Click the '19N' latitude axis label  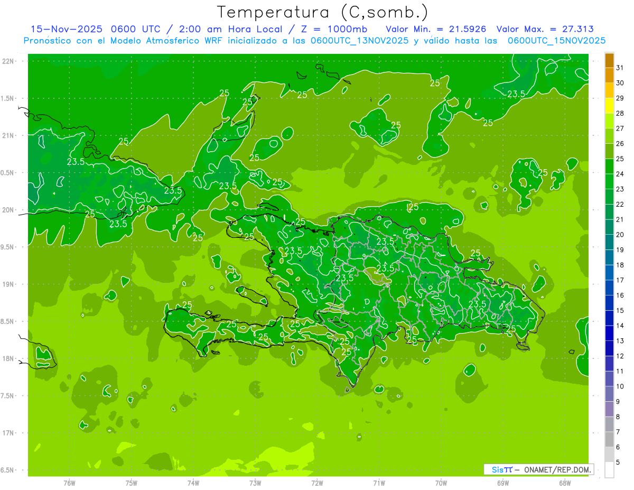[x=8, y=284]
